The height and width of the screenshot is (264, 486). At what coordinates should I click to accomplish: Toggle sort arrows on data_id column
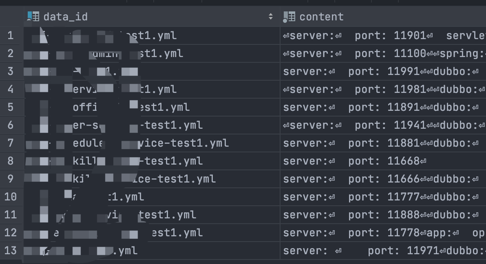pos(271,17)
